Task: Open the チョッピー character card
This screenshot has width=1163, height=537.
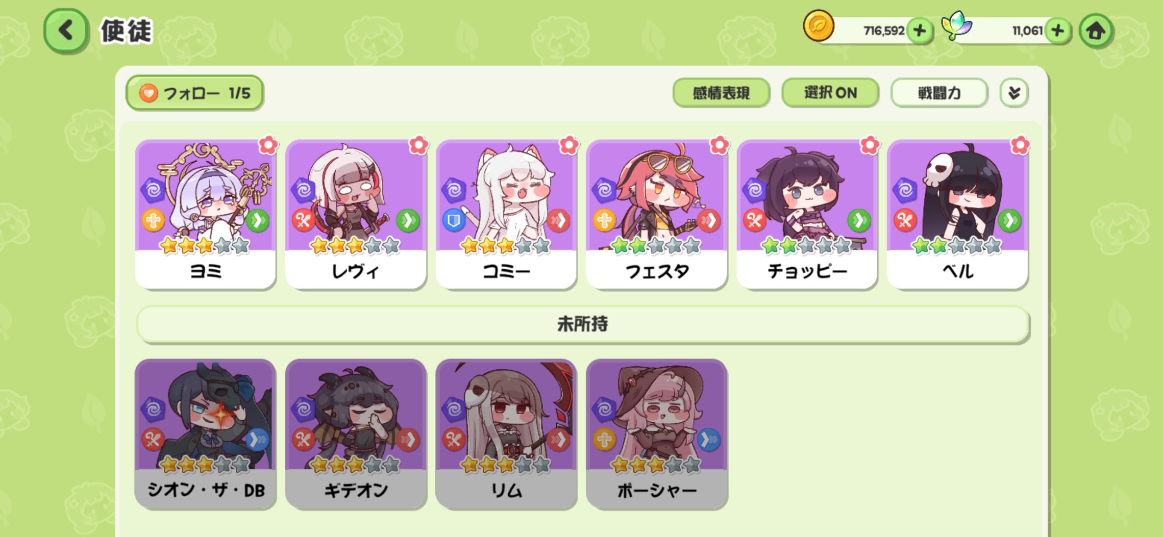Action: click(x=807, y=214)
